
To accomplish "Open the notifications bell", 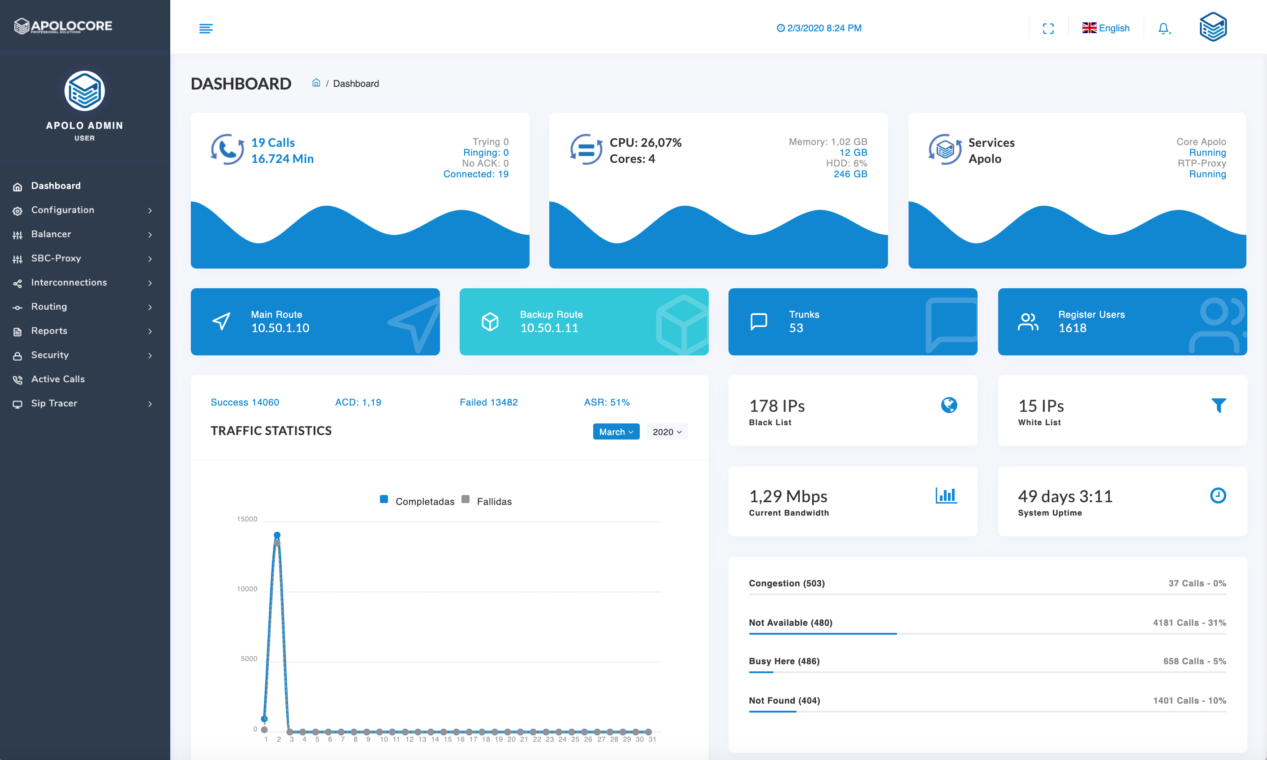I will coord(1164,28).
